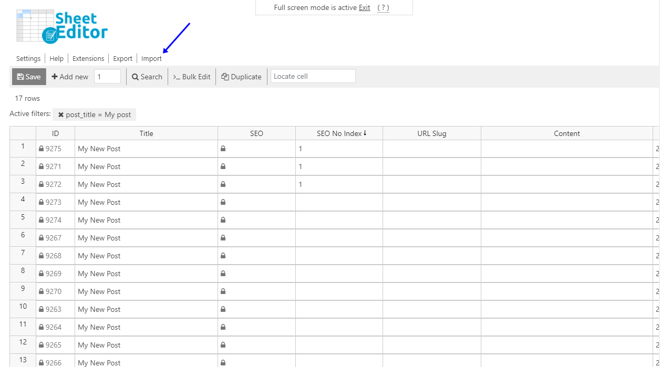Open the Bulk Edit tool
660x367 pixels.
coord(192,77)
